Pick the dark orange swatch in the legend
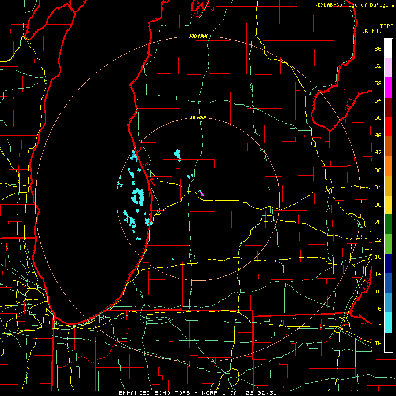 (x=389, y=147)
